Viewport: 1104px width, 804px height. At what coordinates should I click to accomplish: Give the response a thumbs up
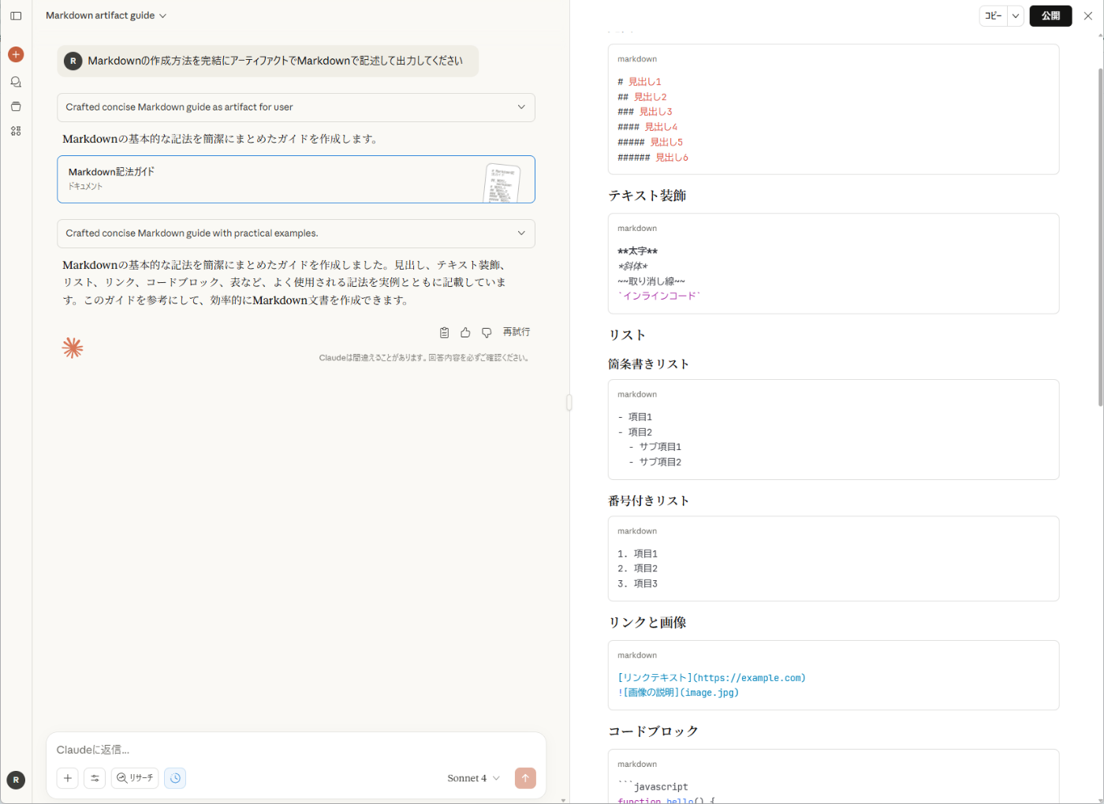coord(465,333)
